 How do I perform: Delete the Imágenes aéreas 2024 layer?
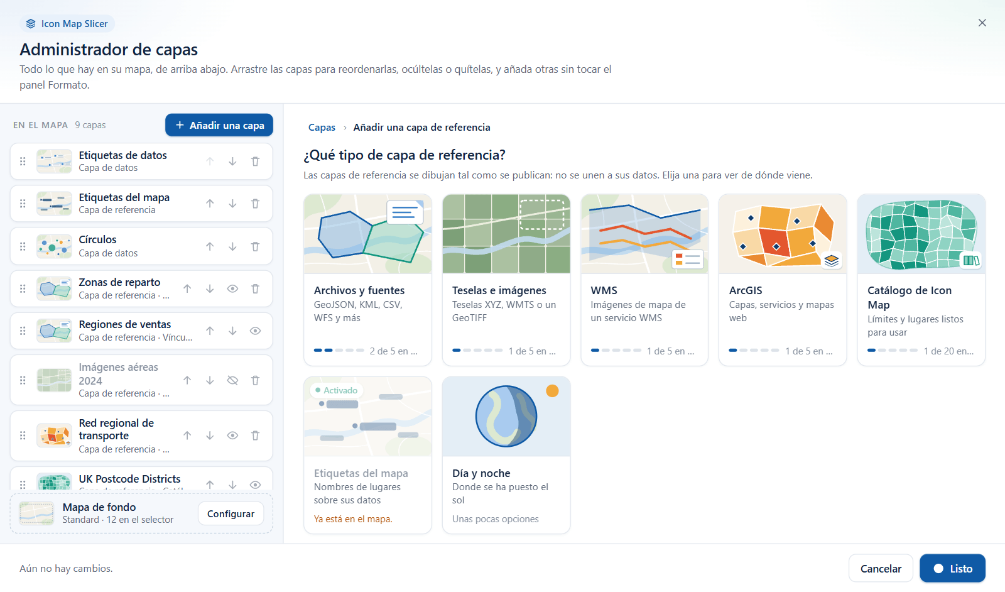[x=255, y=380]
